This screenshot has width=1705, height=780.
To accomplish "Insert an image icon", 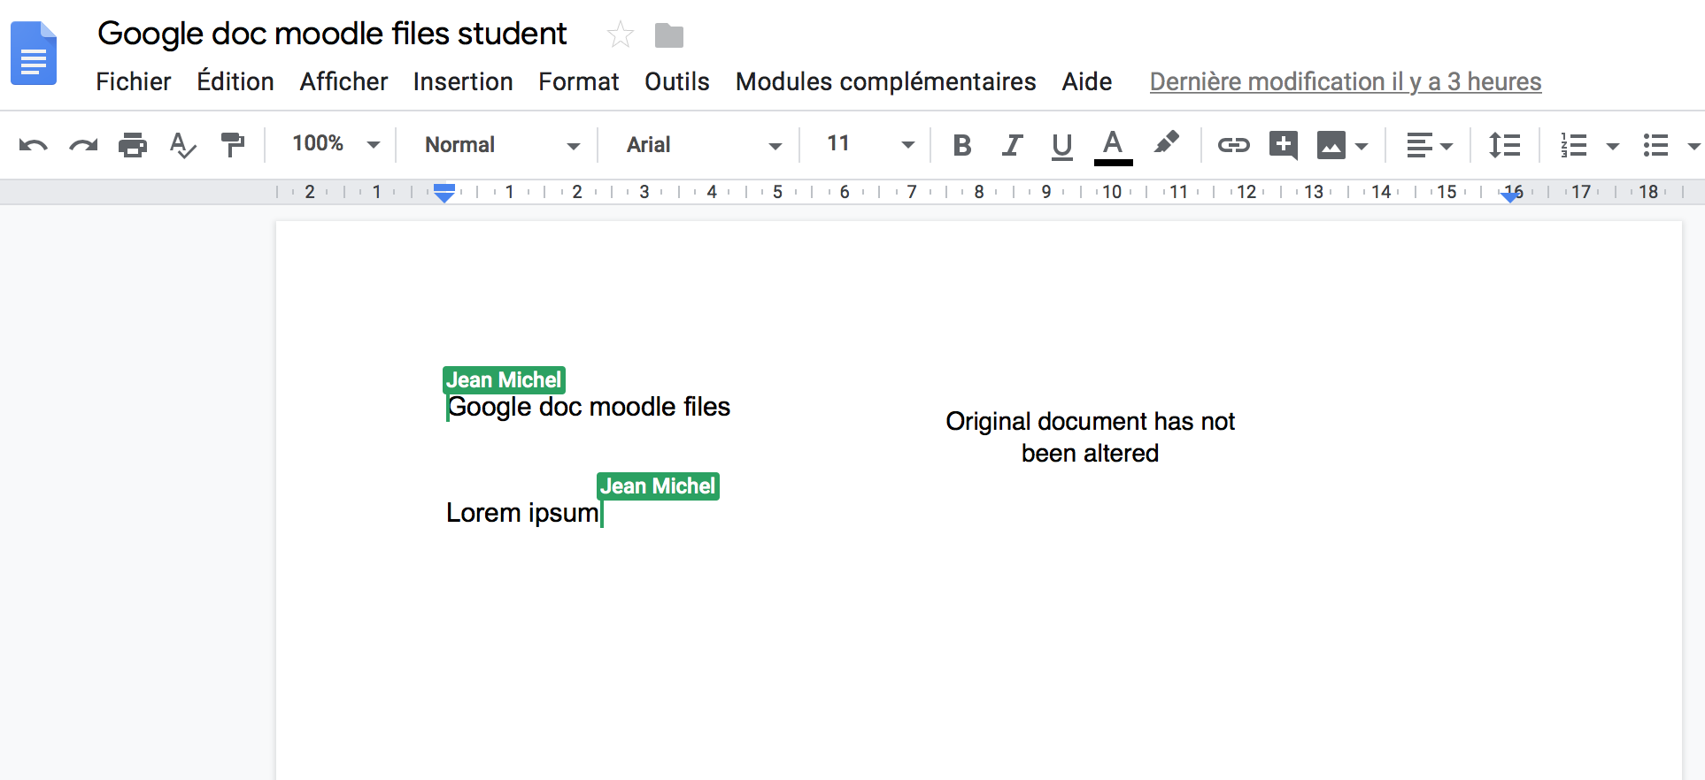I will click(x=1331, y=145).
